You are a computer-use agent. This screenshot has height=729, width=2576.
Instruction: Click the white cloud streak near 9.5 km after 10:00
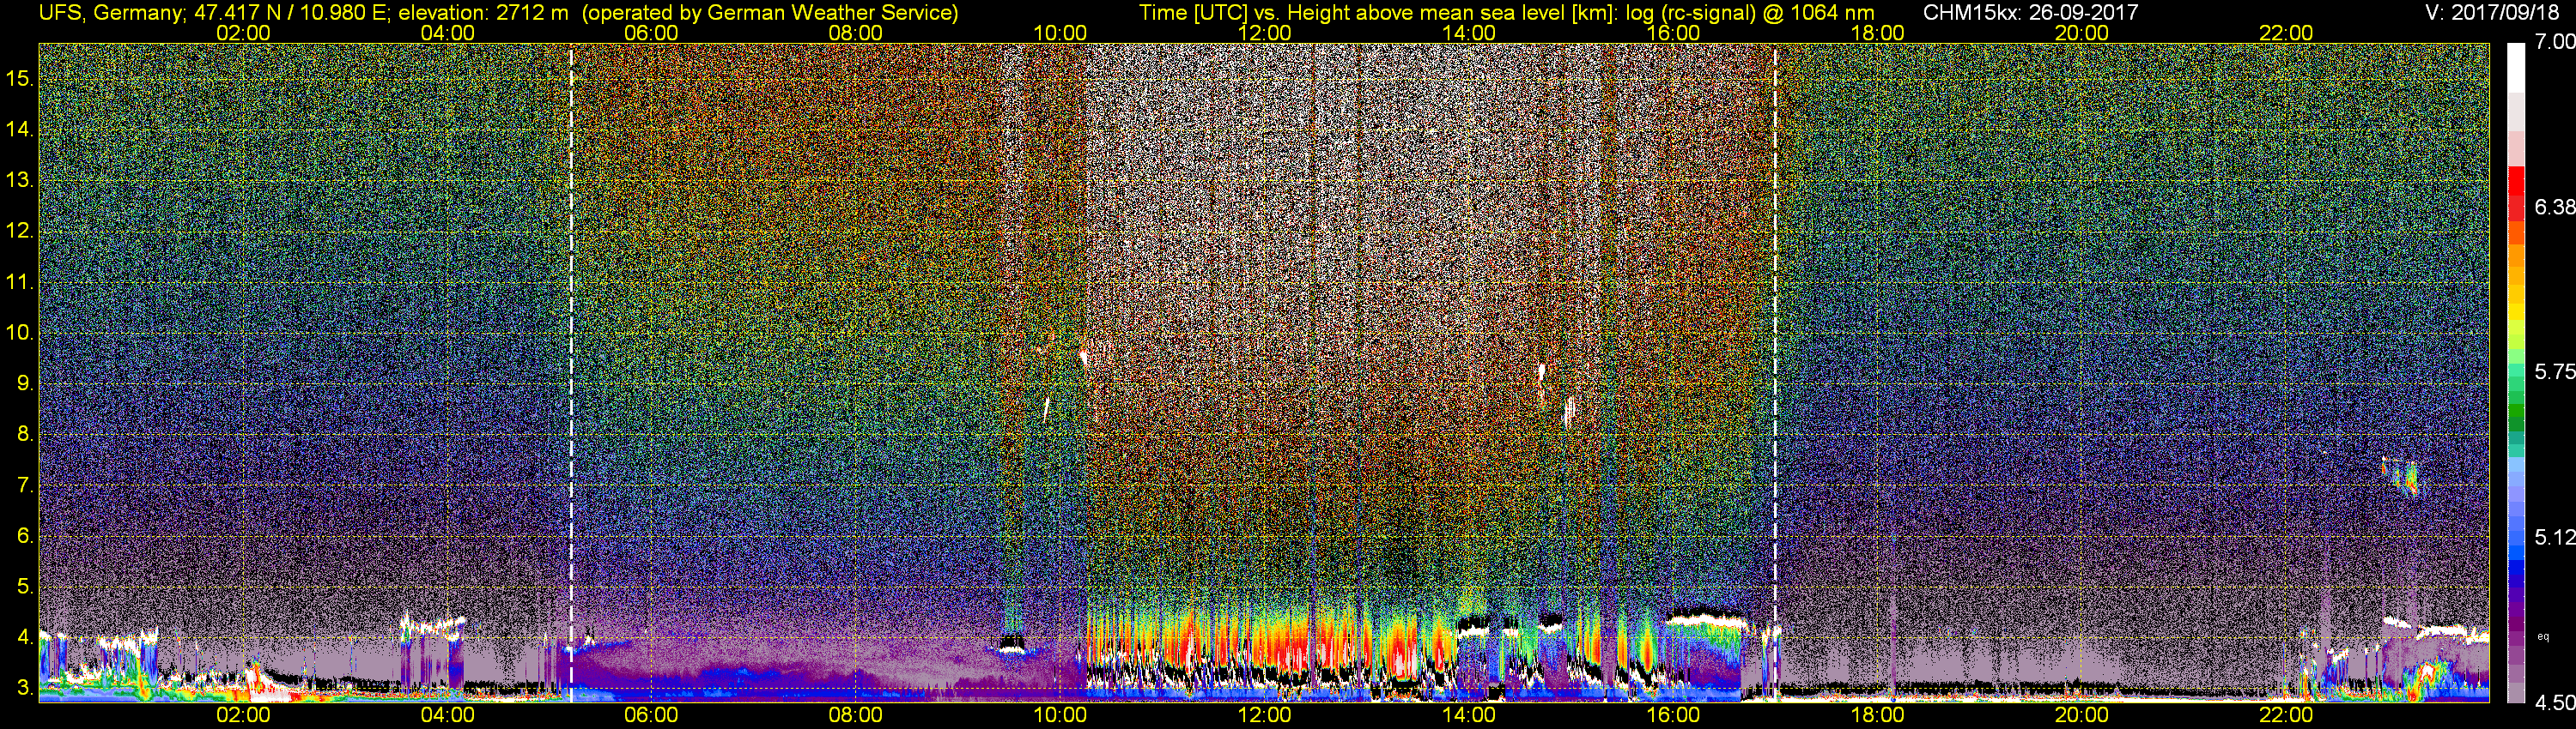pyautogui.click(x=1083, y=357)
